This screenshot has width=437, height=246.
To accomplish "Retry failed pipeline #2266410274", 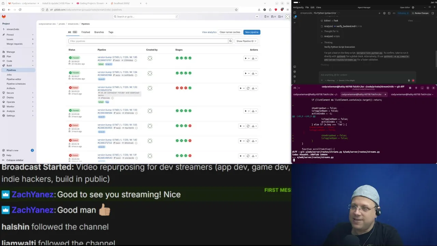I will [248, 88].
